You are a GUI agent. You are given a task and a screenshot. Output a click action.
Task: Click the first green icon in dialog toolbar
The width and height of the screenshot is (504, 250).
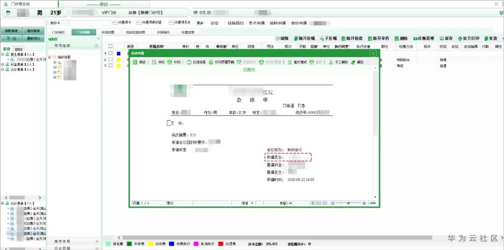click(135, 62)
